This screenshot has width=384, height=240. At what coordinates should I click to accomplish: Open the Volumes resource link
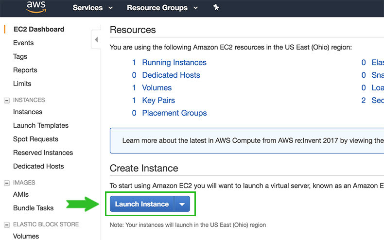(157, 87)
